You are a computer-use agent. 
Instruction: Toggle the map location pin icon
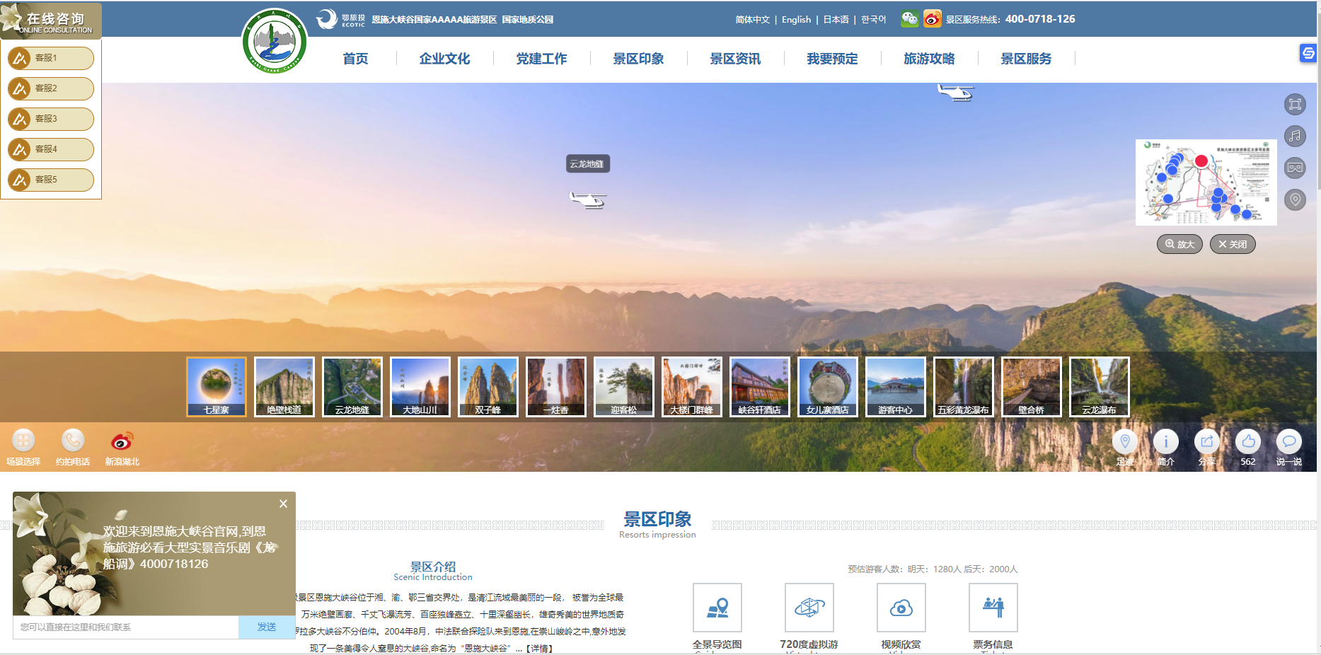[1295, 200]
